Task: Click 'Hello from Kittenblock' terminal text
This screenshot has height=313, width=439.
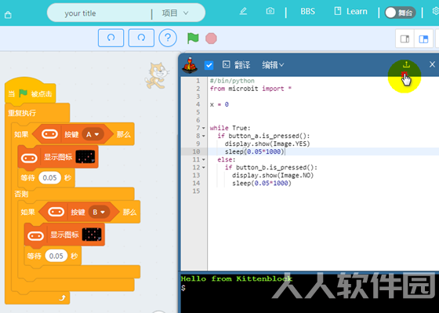Action: coord(237,278)
